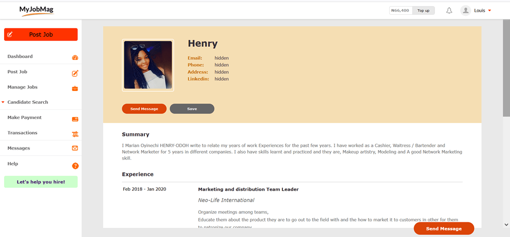Click the notification bell icon
510x237 pixels.
pos(449,10)
